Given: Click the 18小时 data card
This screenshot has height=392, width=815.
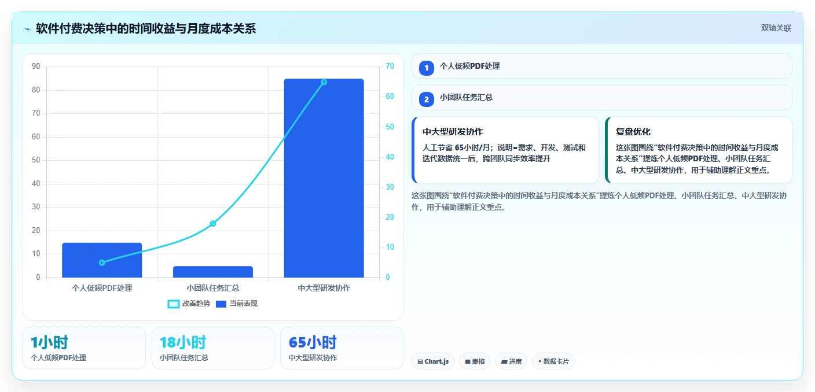Looking at the screenshot, I should tap(213, 348).
